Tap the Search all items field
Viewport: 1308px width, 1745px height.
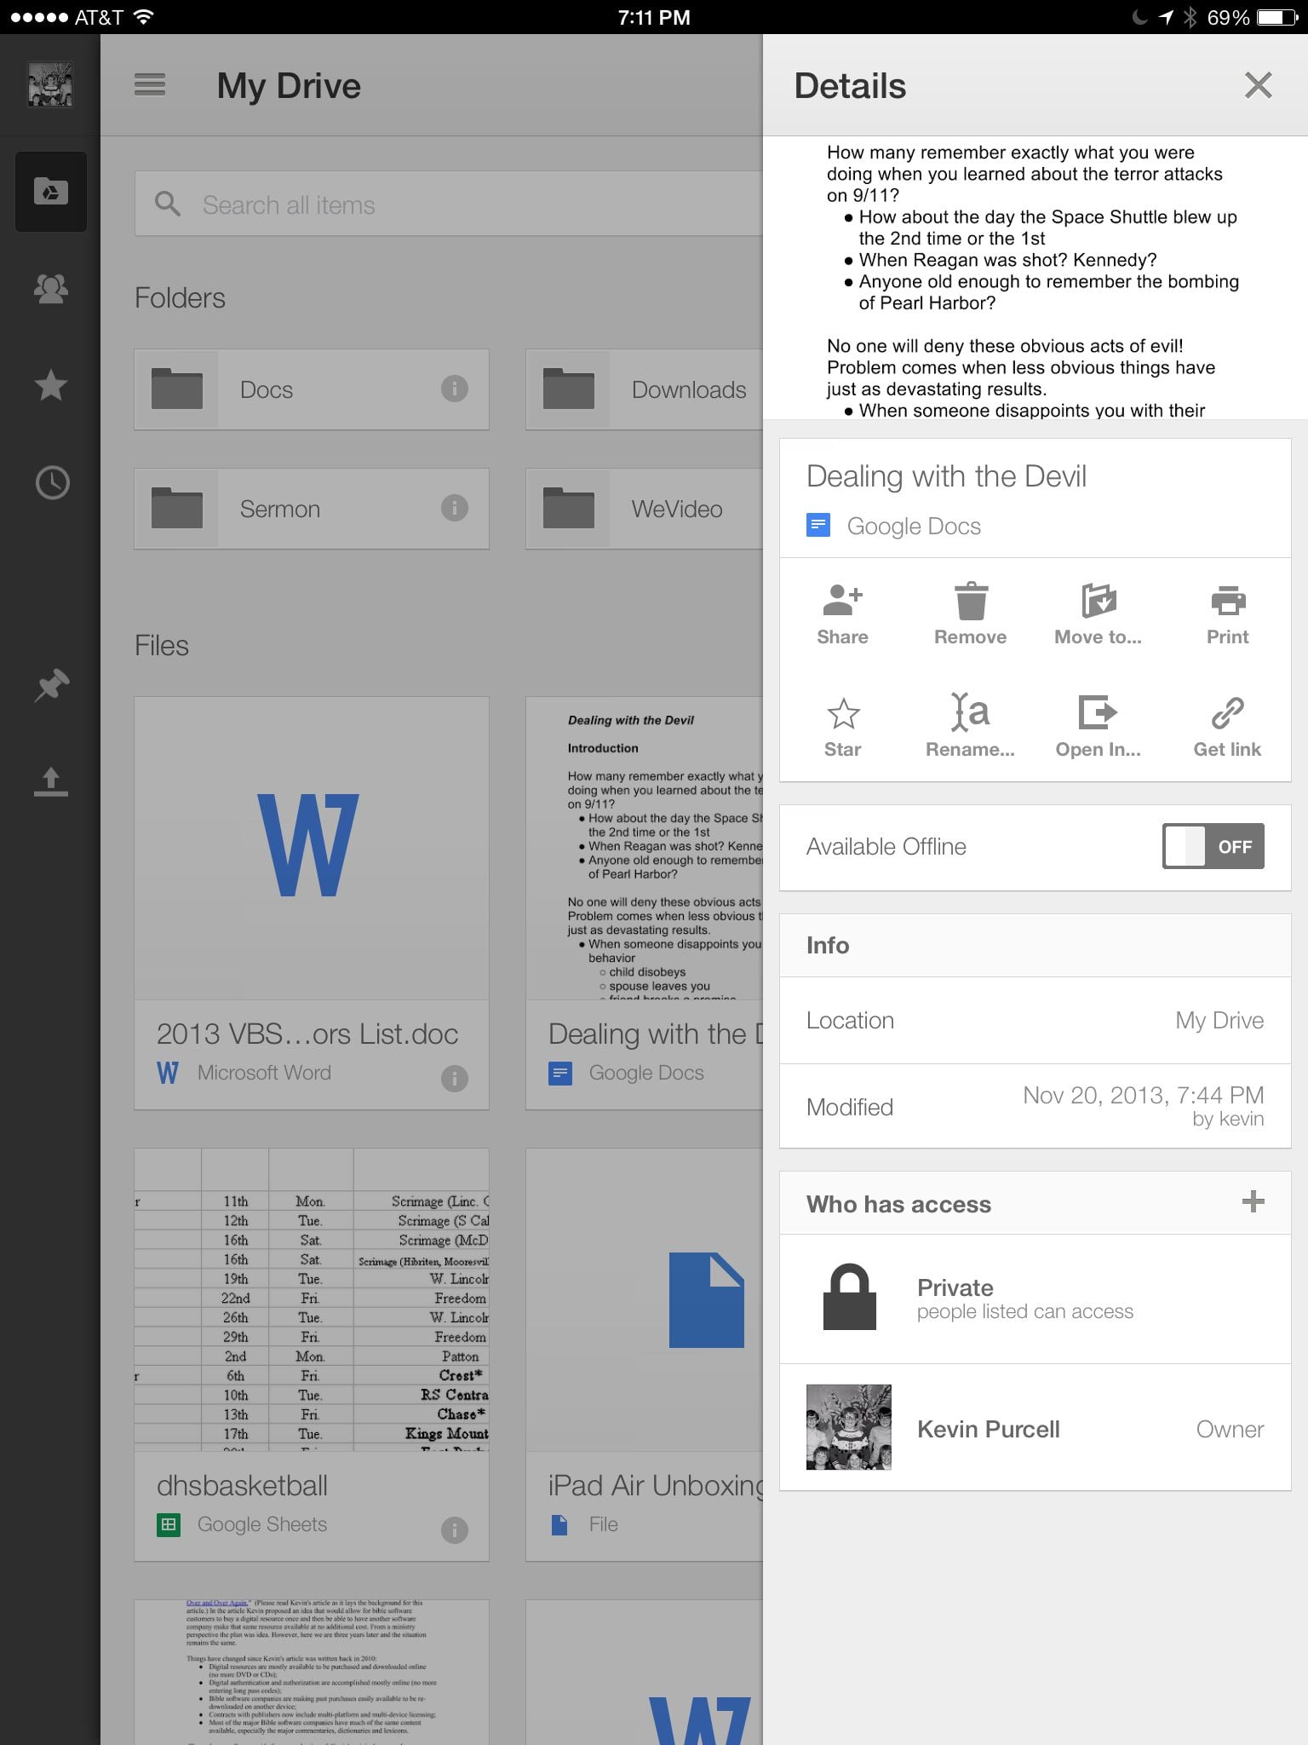(449, 204)
